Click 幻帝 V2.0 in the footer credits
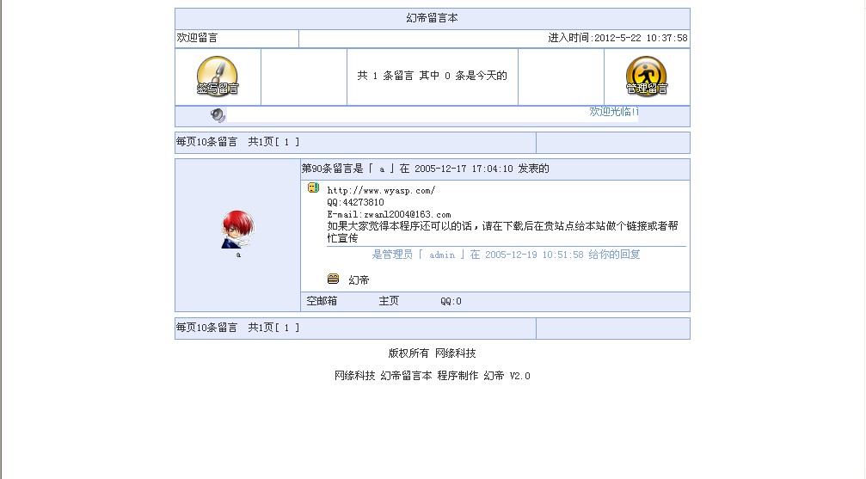866x479 pixels. point(507,376)
